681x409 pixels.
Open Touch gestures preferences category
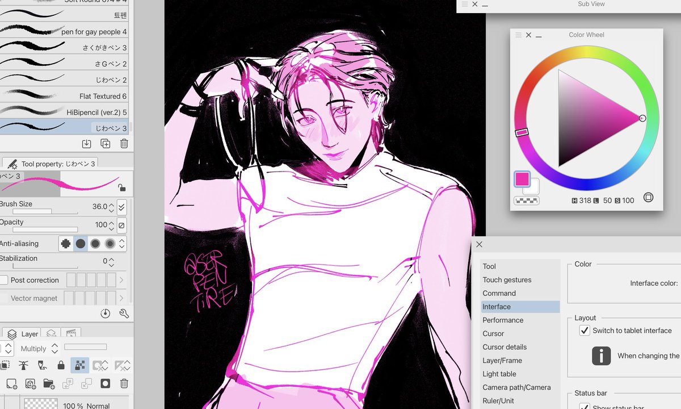[x=507, y=280]
